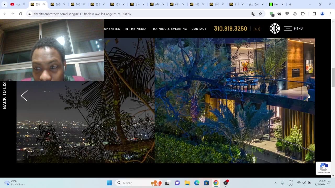Open the ESP LAA language switcher
The width and height of the screenshot is (335, 188).
click(x=291, y=183)
